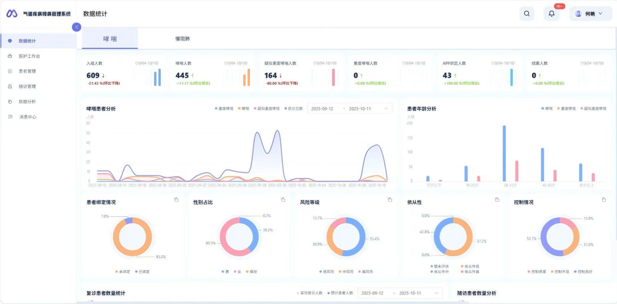Go to 随访管理 in the sidebar
Viewport: 617px width, 304px height.
pos(27,86)
